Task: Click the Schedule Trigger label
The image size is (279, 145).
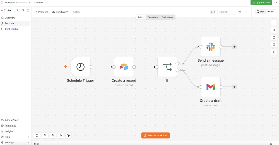Action: pyautogui.click(x=80, y=81)
